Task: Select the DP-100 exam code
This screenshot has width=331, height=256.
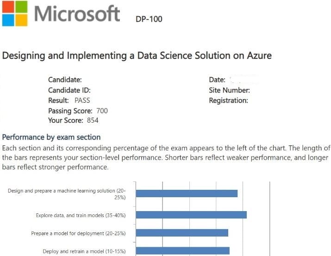Action: coord(149,19)
